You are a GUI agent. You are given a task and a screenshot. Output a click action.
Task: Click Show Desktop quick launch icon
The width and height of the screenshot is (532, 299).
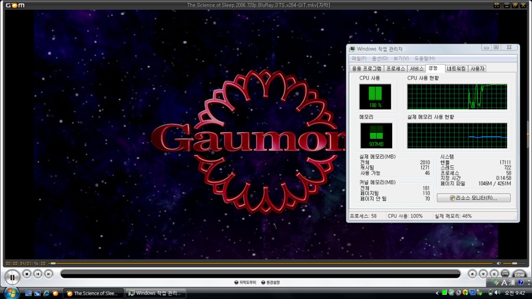(29, 293)
